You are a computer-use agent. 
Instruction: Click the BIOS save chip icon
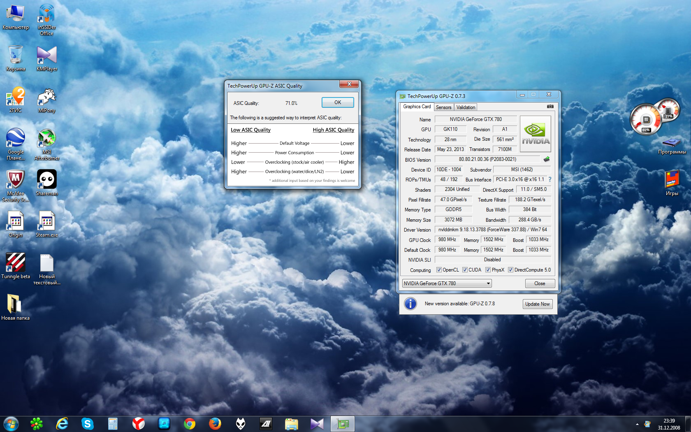point(546,159)
